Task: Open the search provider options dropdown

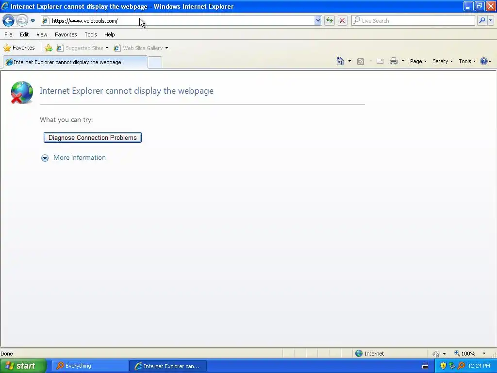Action: (x=491, y=20)
